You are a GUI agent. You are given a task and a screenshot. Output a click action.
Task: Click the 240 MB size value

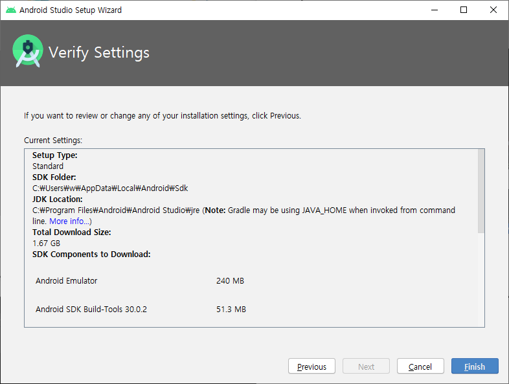[230, 281]
